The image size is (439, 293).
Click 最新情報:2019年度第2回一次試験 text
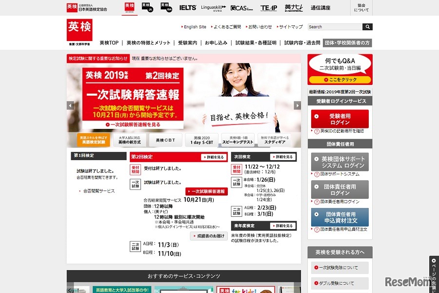pyautogui.click(x=340, y=92)
